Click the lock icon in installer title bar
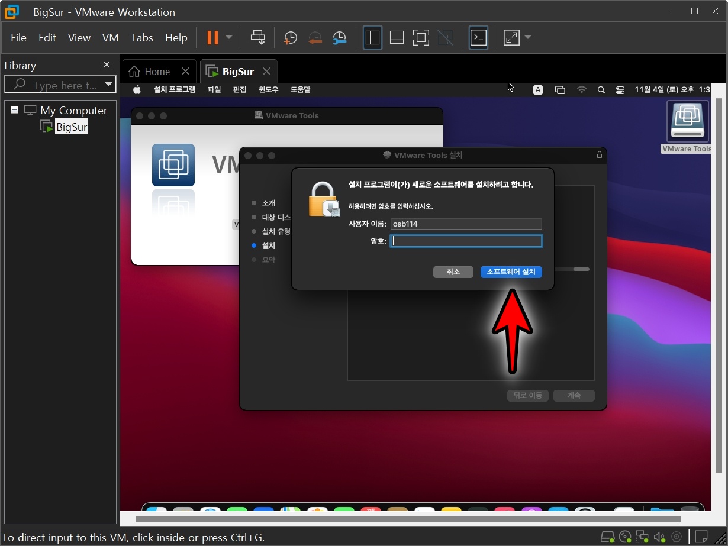728x546 pixels. [599, 155]
